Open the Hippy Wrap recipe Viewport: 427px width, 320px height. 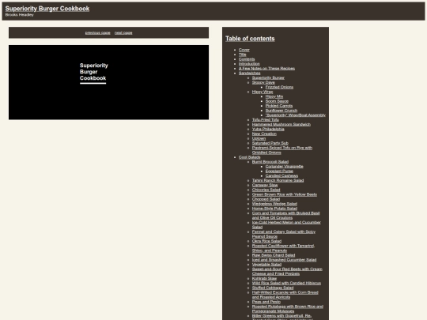pyautogui.click(x=263, y=92)
